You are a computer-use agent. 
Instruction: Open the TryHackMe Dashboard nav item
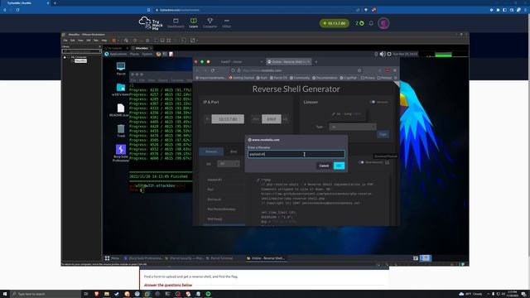[x=176, y=23]
